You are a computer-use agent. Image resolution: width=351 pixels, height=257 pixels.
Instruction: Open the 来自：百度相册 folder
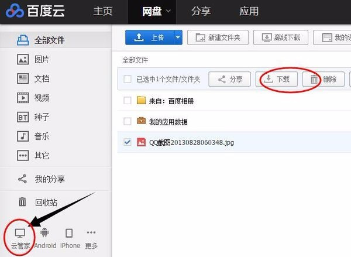(x=171, y=101)
